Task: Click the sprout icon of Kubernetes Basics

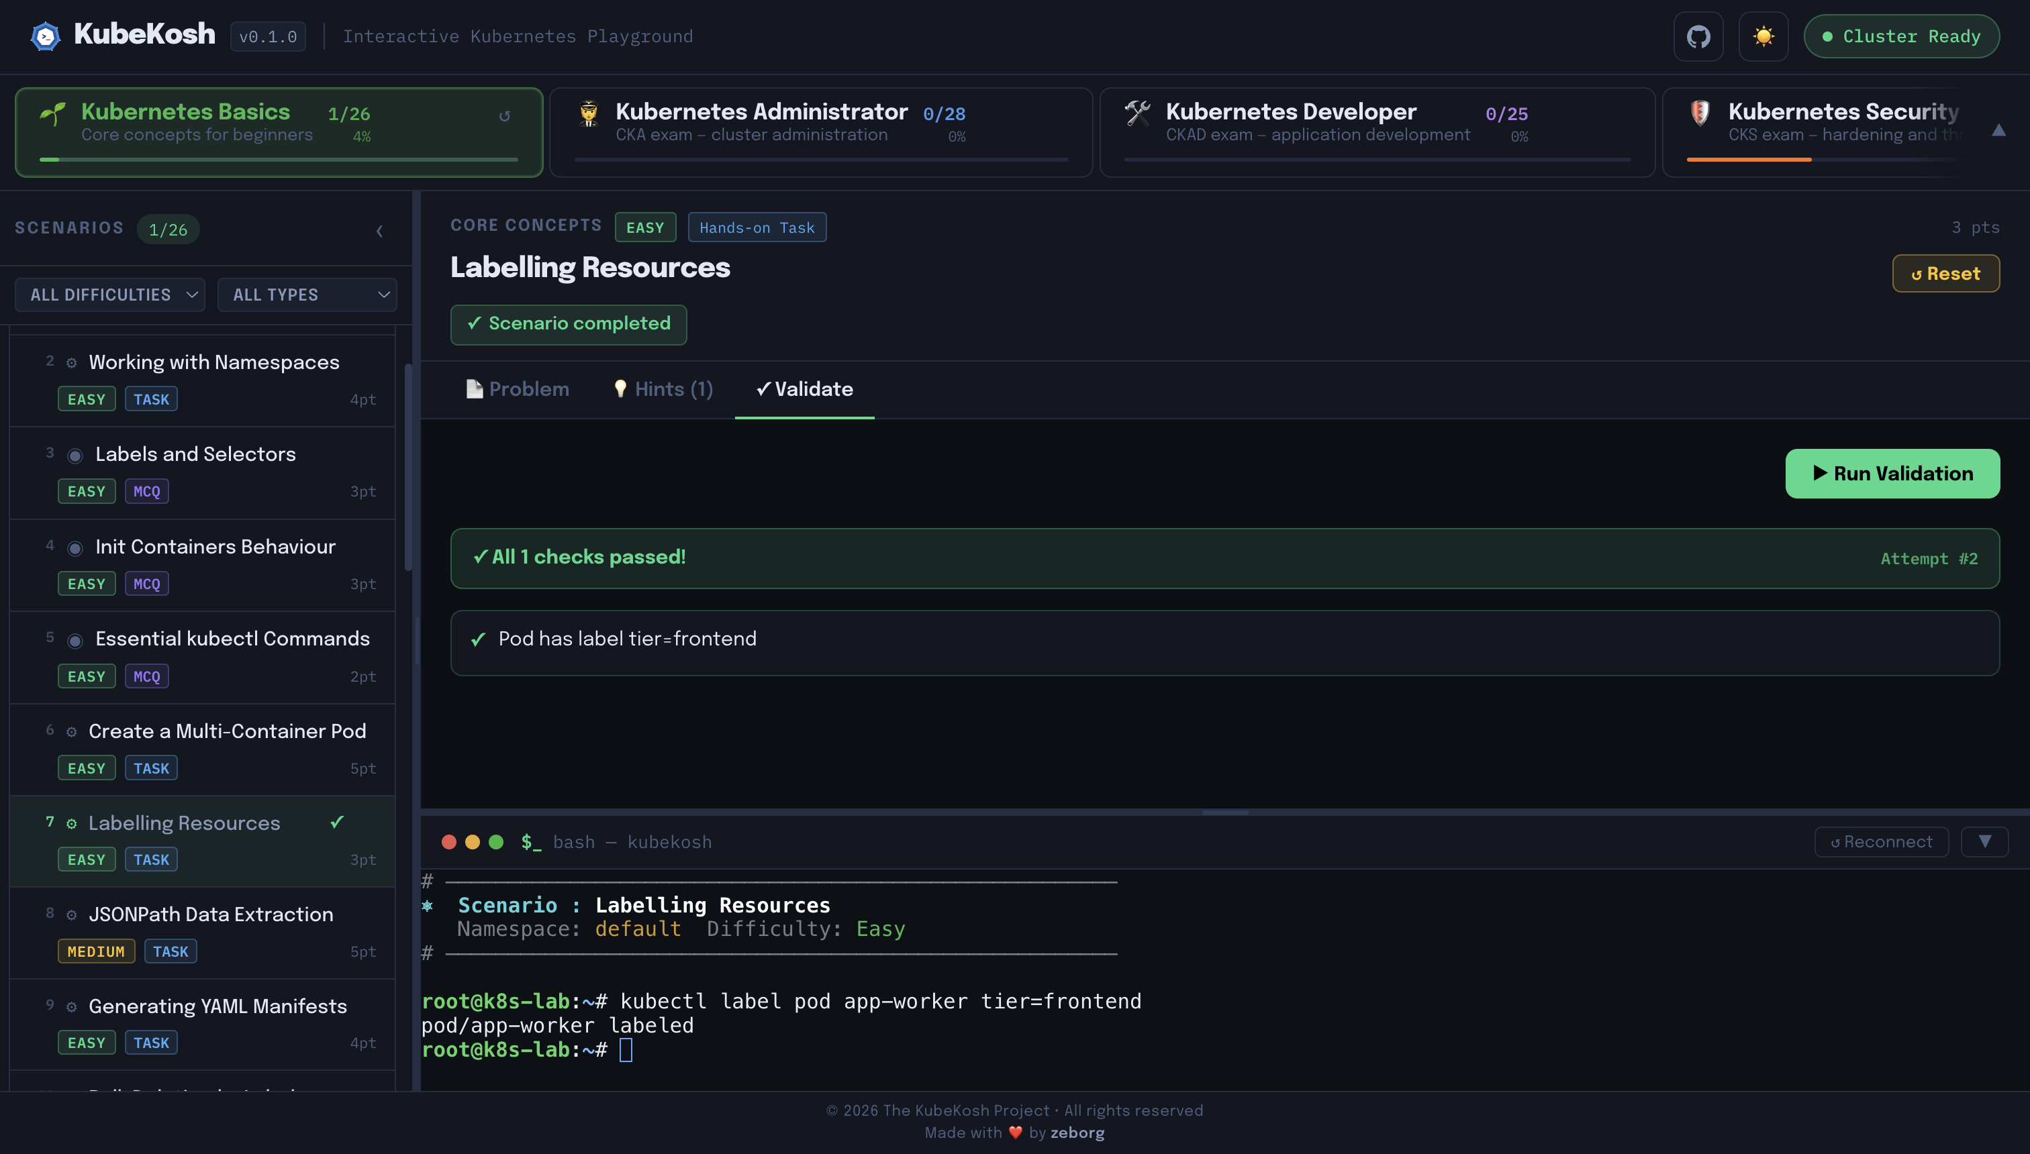Action: 53,114
